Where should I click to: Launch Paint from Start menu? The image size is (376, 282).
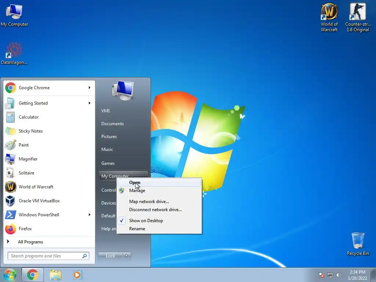point(49,145)
